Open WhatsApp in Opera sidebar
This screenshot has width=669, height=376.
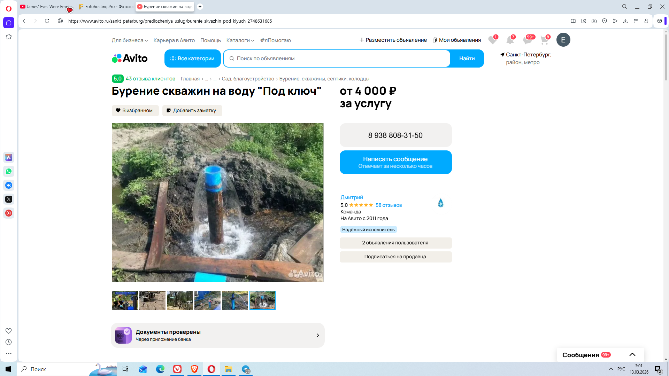[9, 171]
